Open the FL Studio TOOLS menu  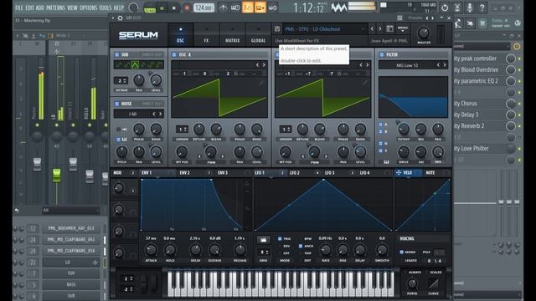click(x=105, y=8)
